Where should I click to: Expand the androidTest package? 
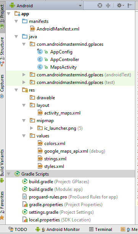24,74
